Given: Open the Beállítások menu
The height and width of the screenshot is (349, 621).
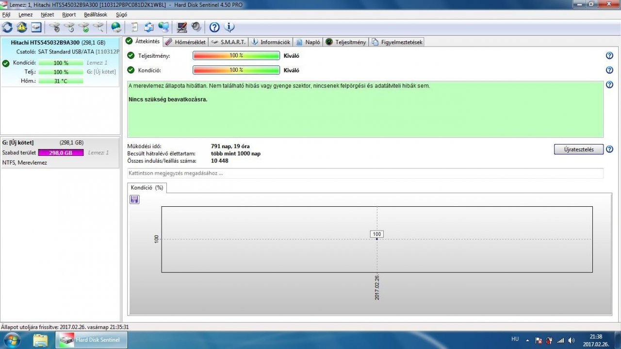Looking at the screenshot, I should (96, 15).
